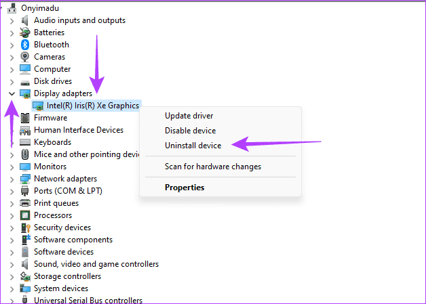Click the Firmware chip icon
Viewport: 426px width, 304px height.
[x=24, y=118]
